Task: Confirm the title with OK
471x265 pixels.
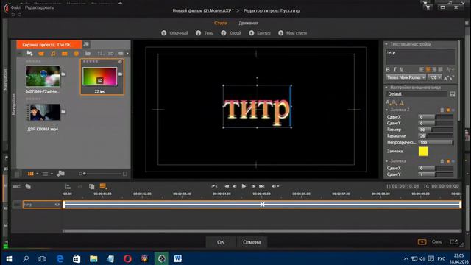Action: [221, 242]
